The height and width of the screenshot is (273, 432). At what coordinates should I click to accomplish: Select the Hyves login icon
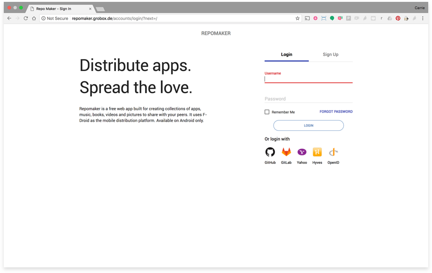point(317,152)
